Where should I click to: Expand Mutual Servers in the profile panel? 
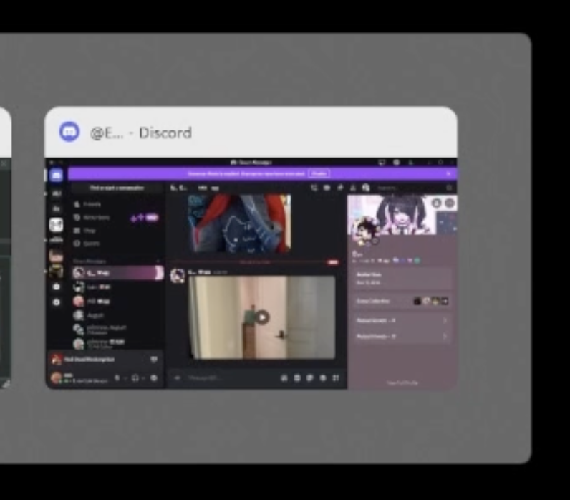coord(402,320)
